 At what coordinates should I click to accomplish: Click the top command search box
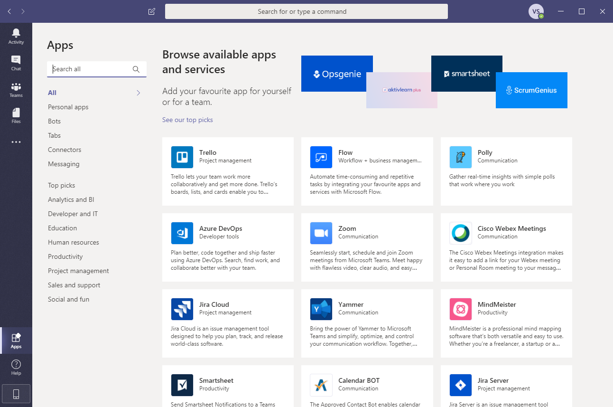(306, 11)
